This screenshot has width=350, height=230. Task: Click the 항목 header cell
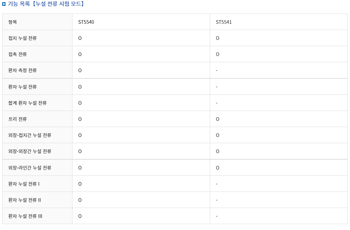(13, 22)
